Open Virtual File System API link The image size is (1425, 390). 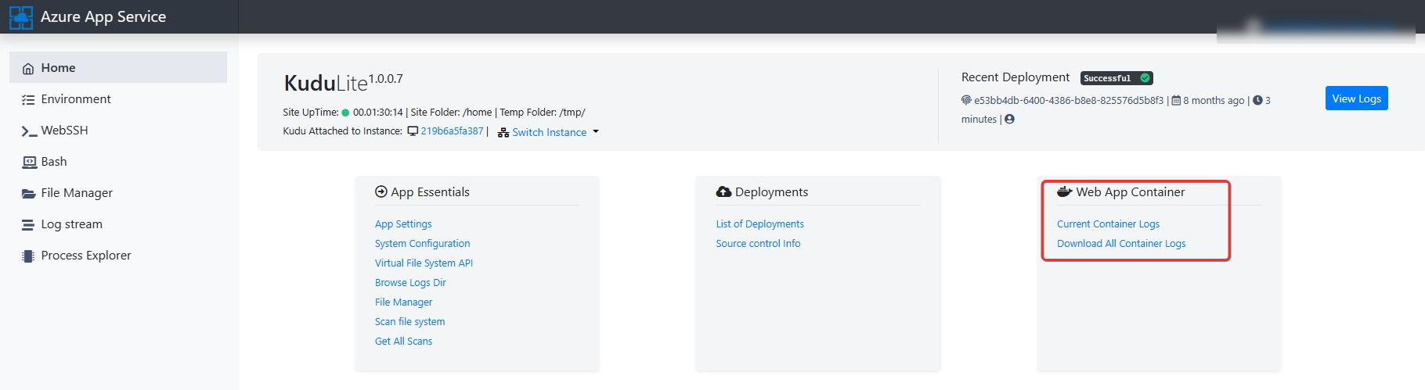424,263
